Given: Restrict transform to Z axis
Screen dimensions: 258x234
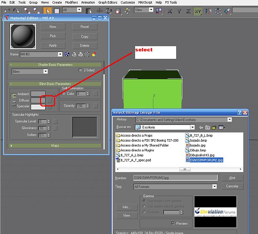Looking at the screenshot, I should (188, 11).
